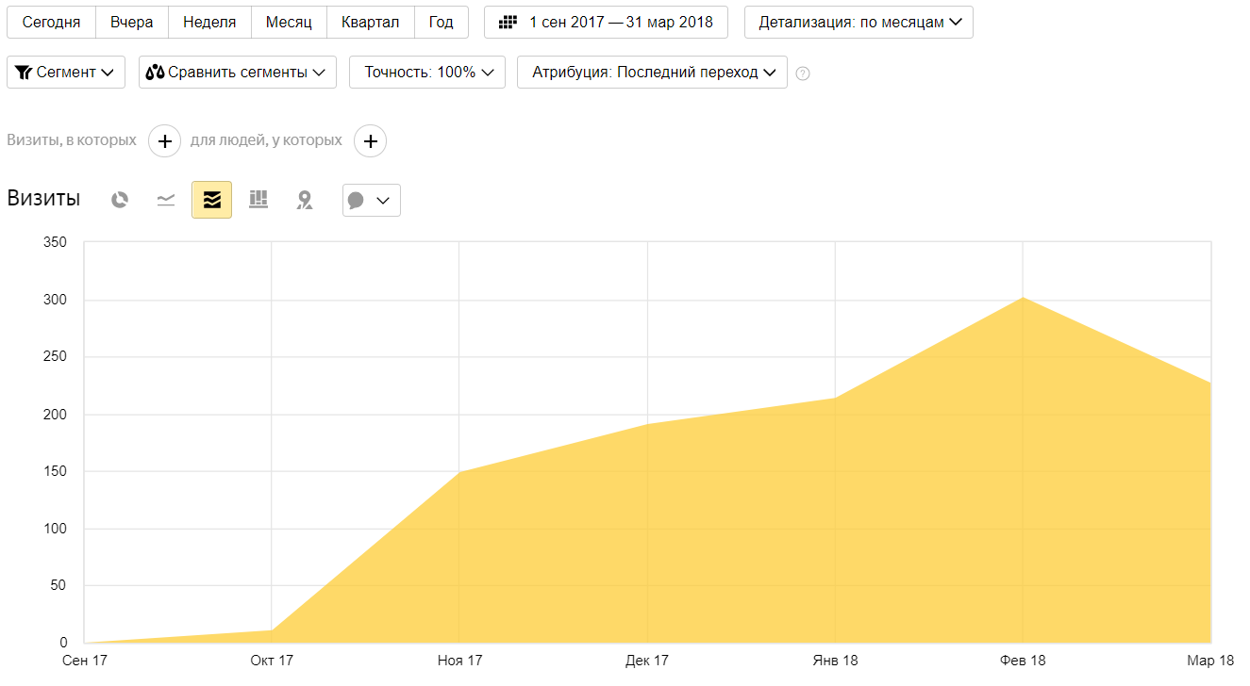Select the Вчера period tab

(132, 22)
